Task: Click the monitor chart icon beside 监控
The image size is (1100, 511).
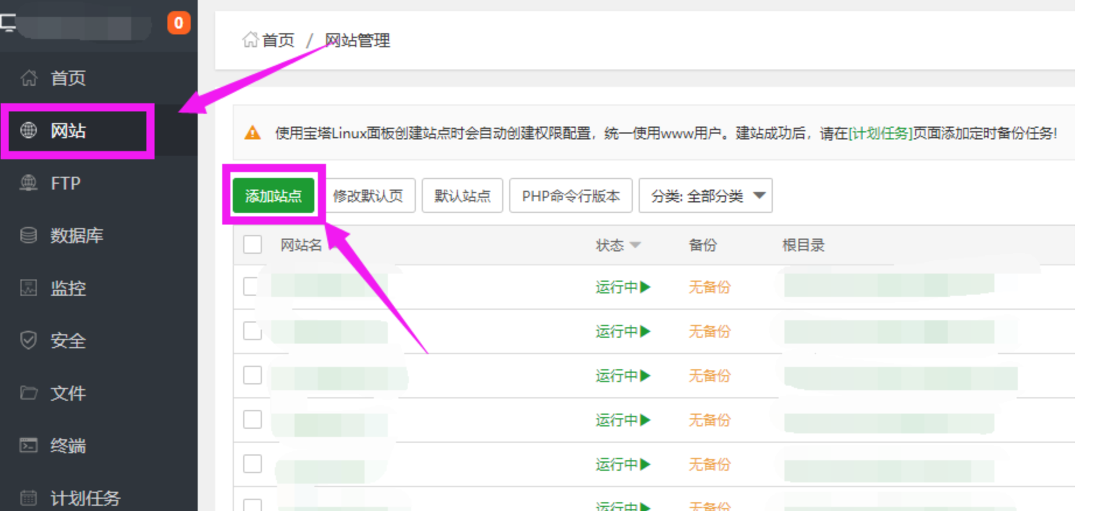Action: pos(29,288)
